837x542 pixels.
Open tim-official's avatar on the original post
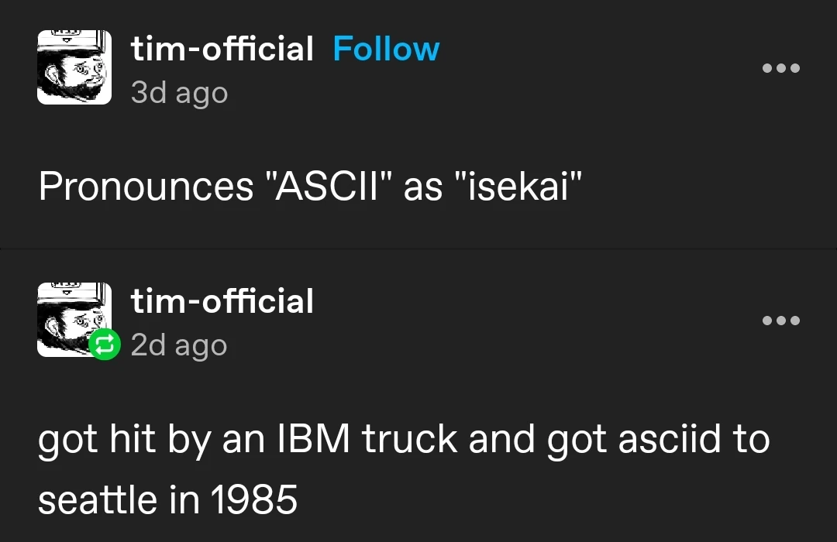pyautogui.click(x=74, y=67)
